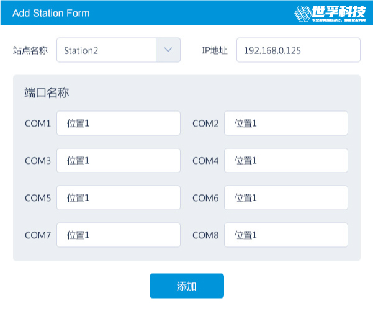Click the Add Station Form title
This screenshot has width=373, height=311.
tap(51, 13)
